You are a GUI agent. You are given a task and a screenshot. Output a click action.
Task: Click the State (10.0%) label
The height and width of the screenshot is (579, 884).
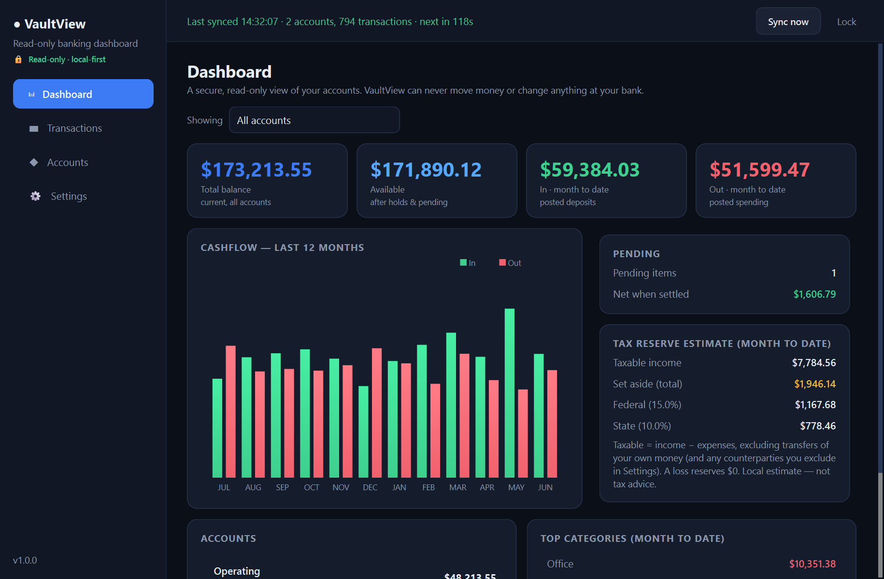point(642,426)
